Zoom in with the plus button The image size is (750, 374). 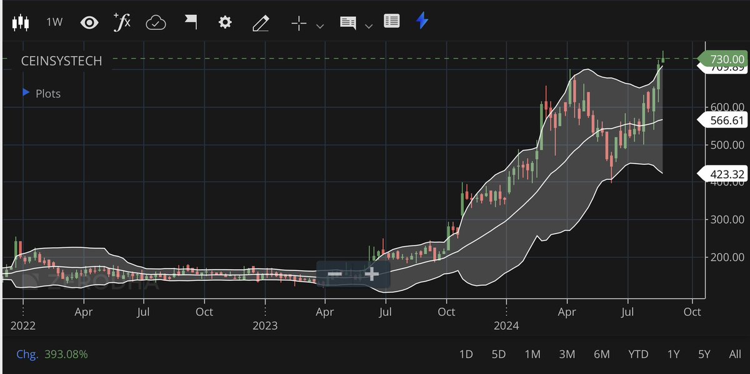[x=371, y=273]
